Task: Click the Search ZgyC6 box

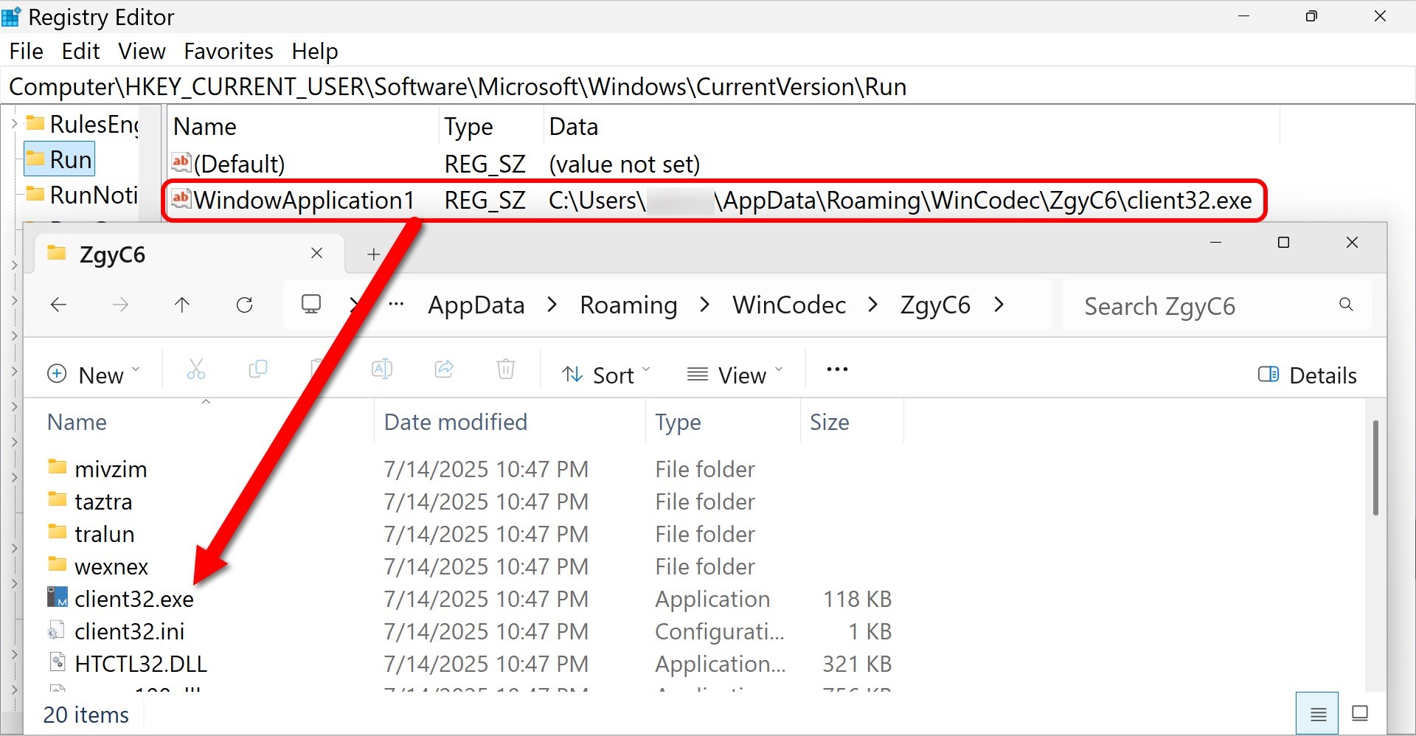Action: click(x=1217, y=305)
